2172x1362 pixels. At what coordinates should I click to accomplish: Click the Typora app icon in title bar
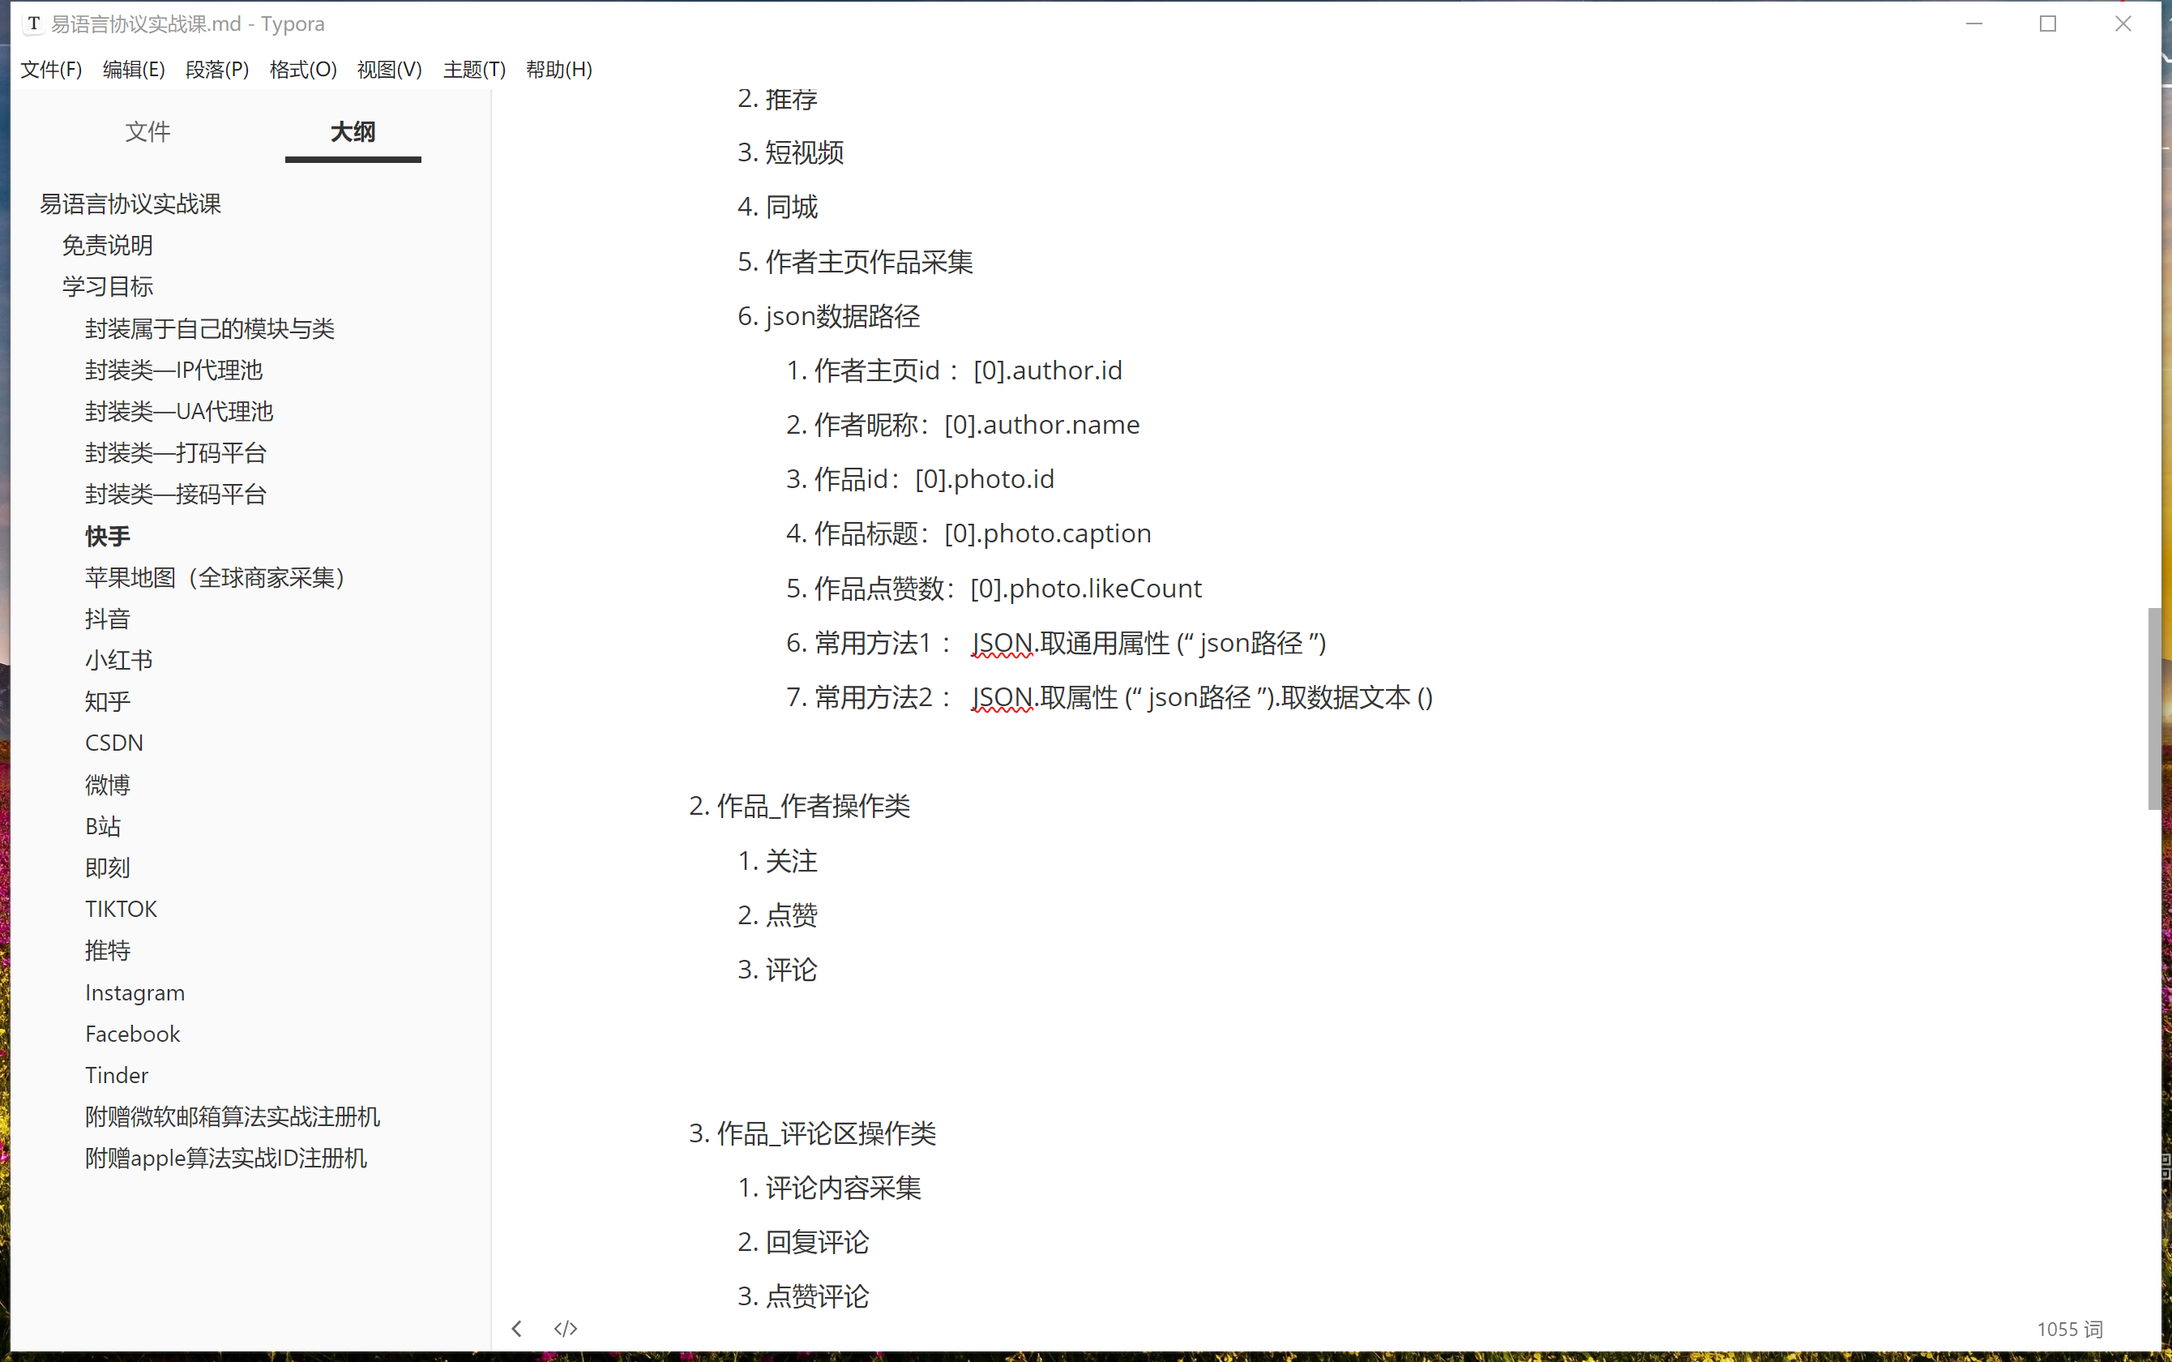[x=33, y=24]
